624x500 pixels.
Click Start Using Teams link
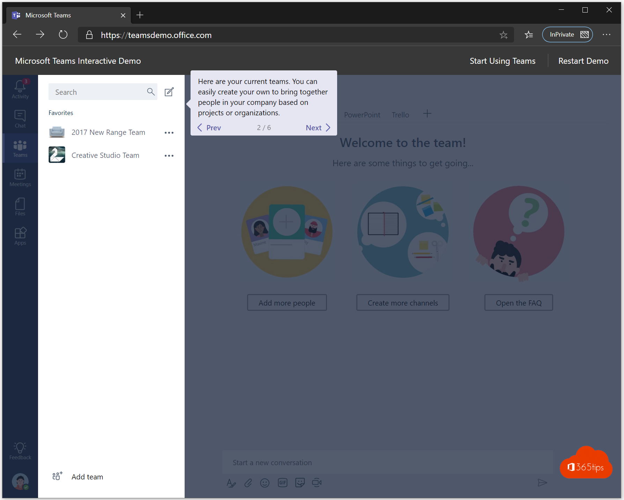tap(502, 61)
